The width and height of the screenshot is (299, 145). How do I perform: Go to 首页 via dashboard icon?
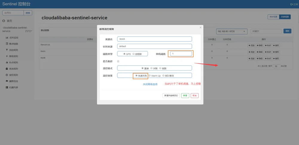(4, 21)
